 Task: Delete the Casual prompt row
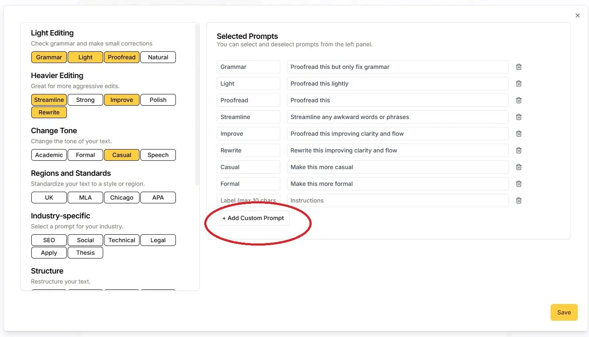point(518,167)
